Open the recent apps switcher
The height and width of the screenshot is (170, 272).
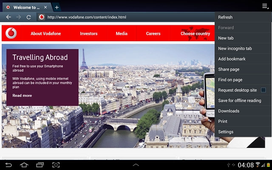[40, 164]
